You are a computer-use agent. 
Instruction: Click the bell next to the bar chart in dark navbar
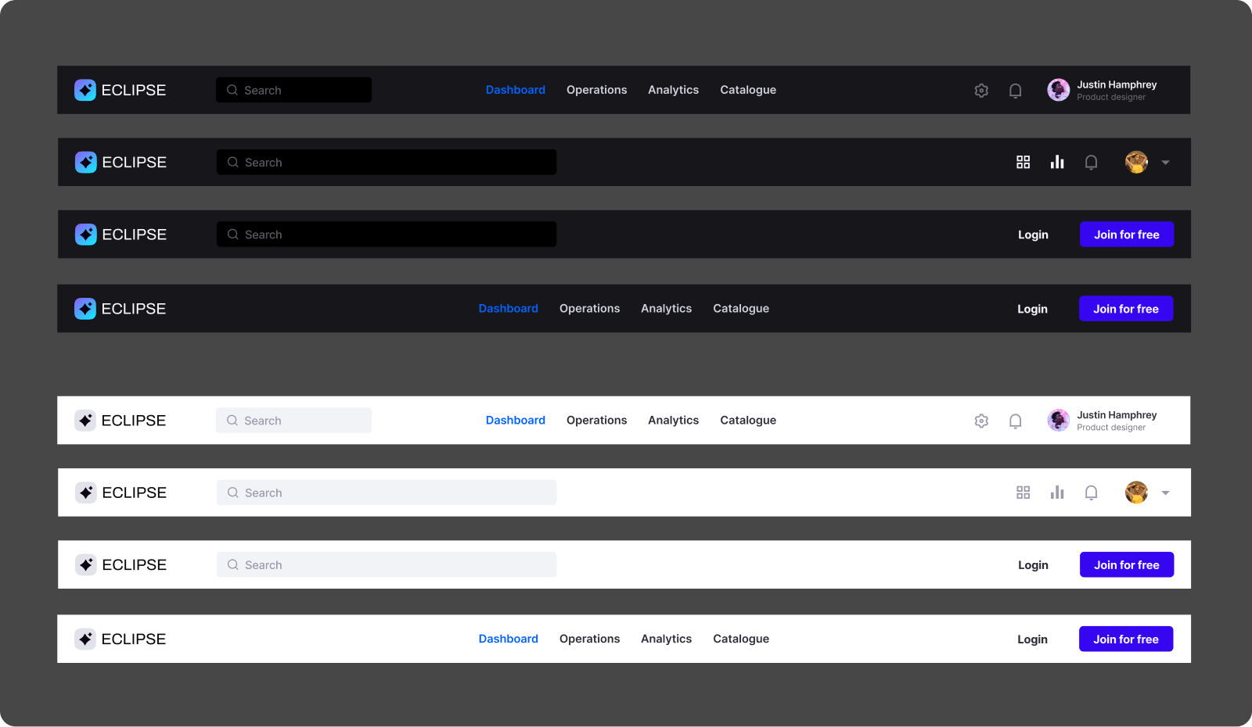[1091, 163]
